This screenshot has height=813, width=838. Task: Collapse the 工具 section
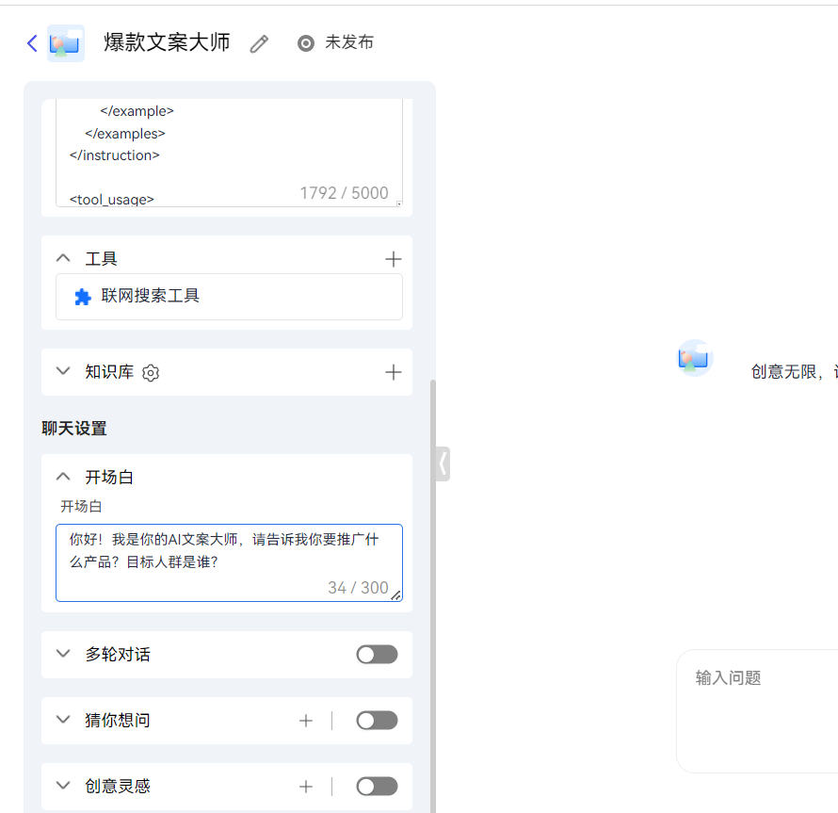(x=62, y=257)
